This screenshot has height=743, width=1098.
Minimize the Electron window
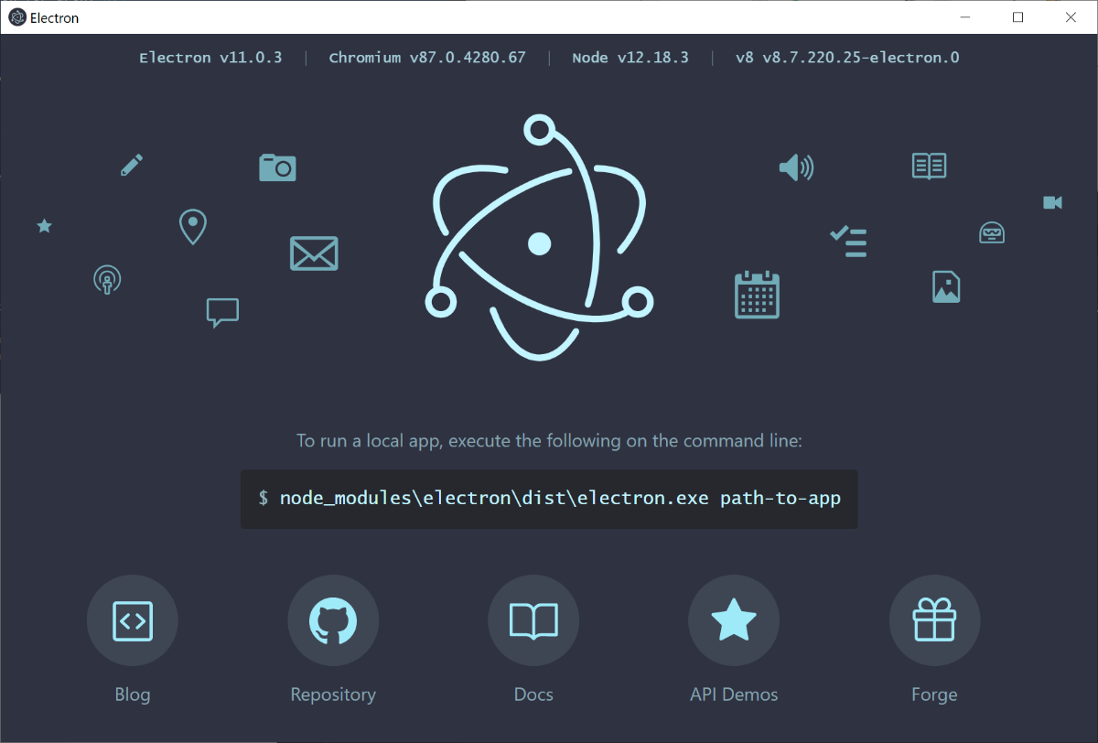(965, 17)
